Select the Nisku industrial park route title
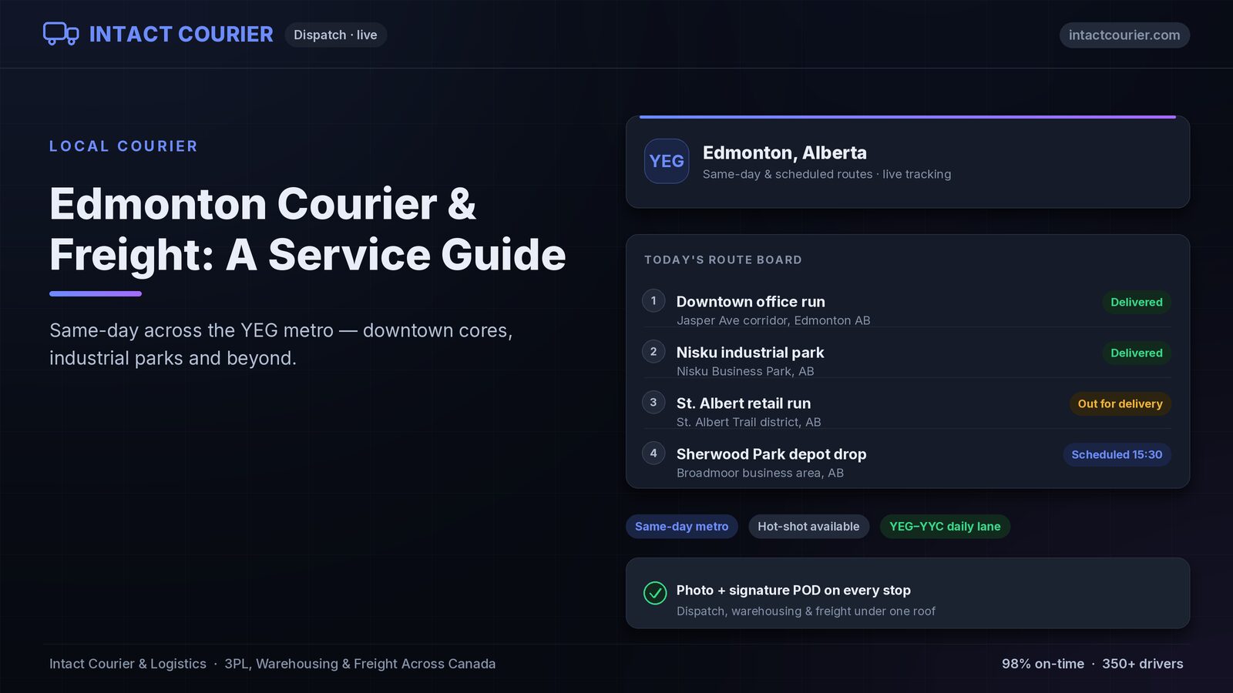The image size is (1233, 693). pos(750,353)
